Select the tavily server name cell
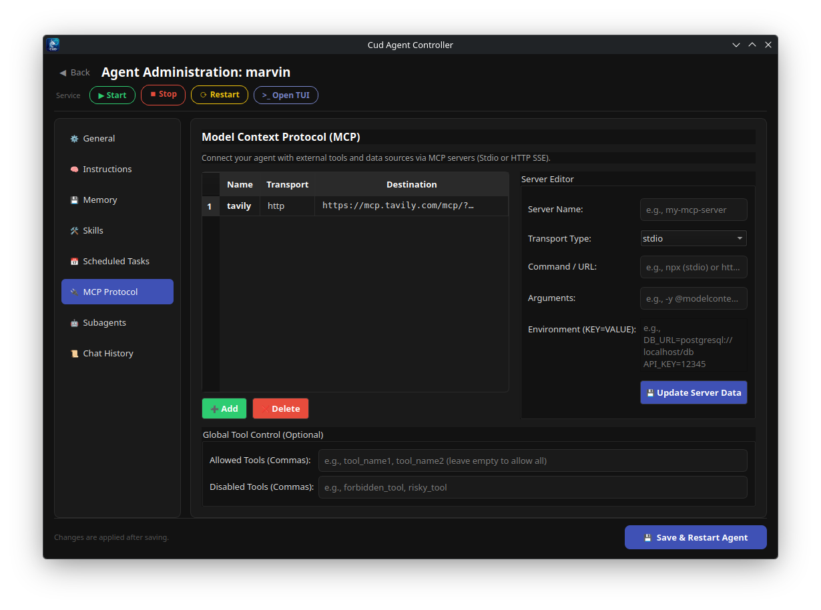Image resolution: width=821 pixels, height=610 pixels. pos(240,206)
